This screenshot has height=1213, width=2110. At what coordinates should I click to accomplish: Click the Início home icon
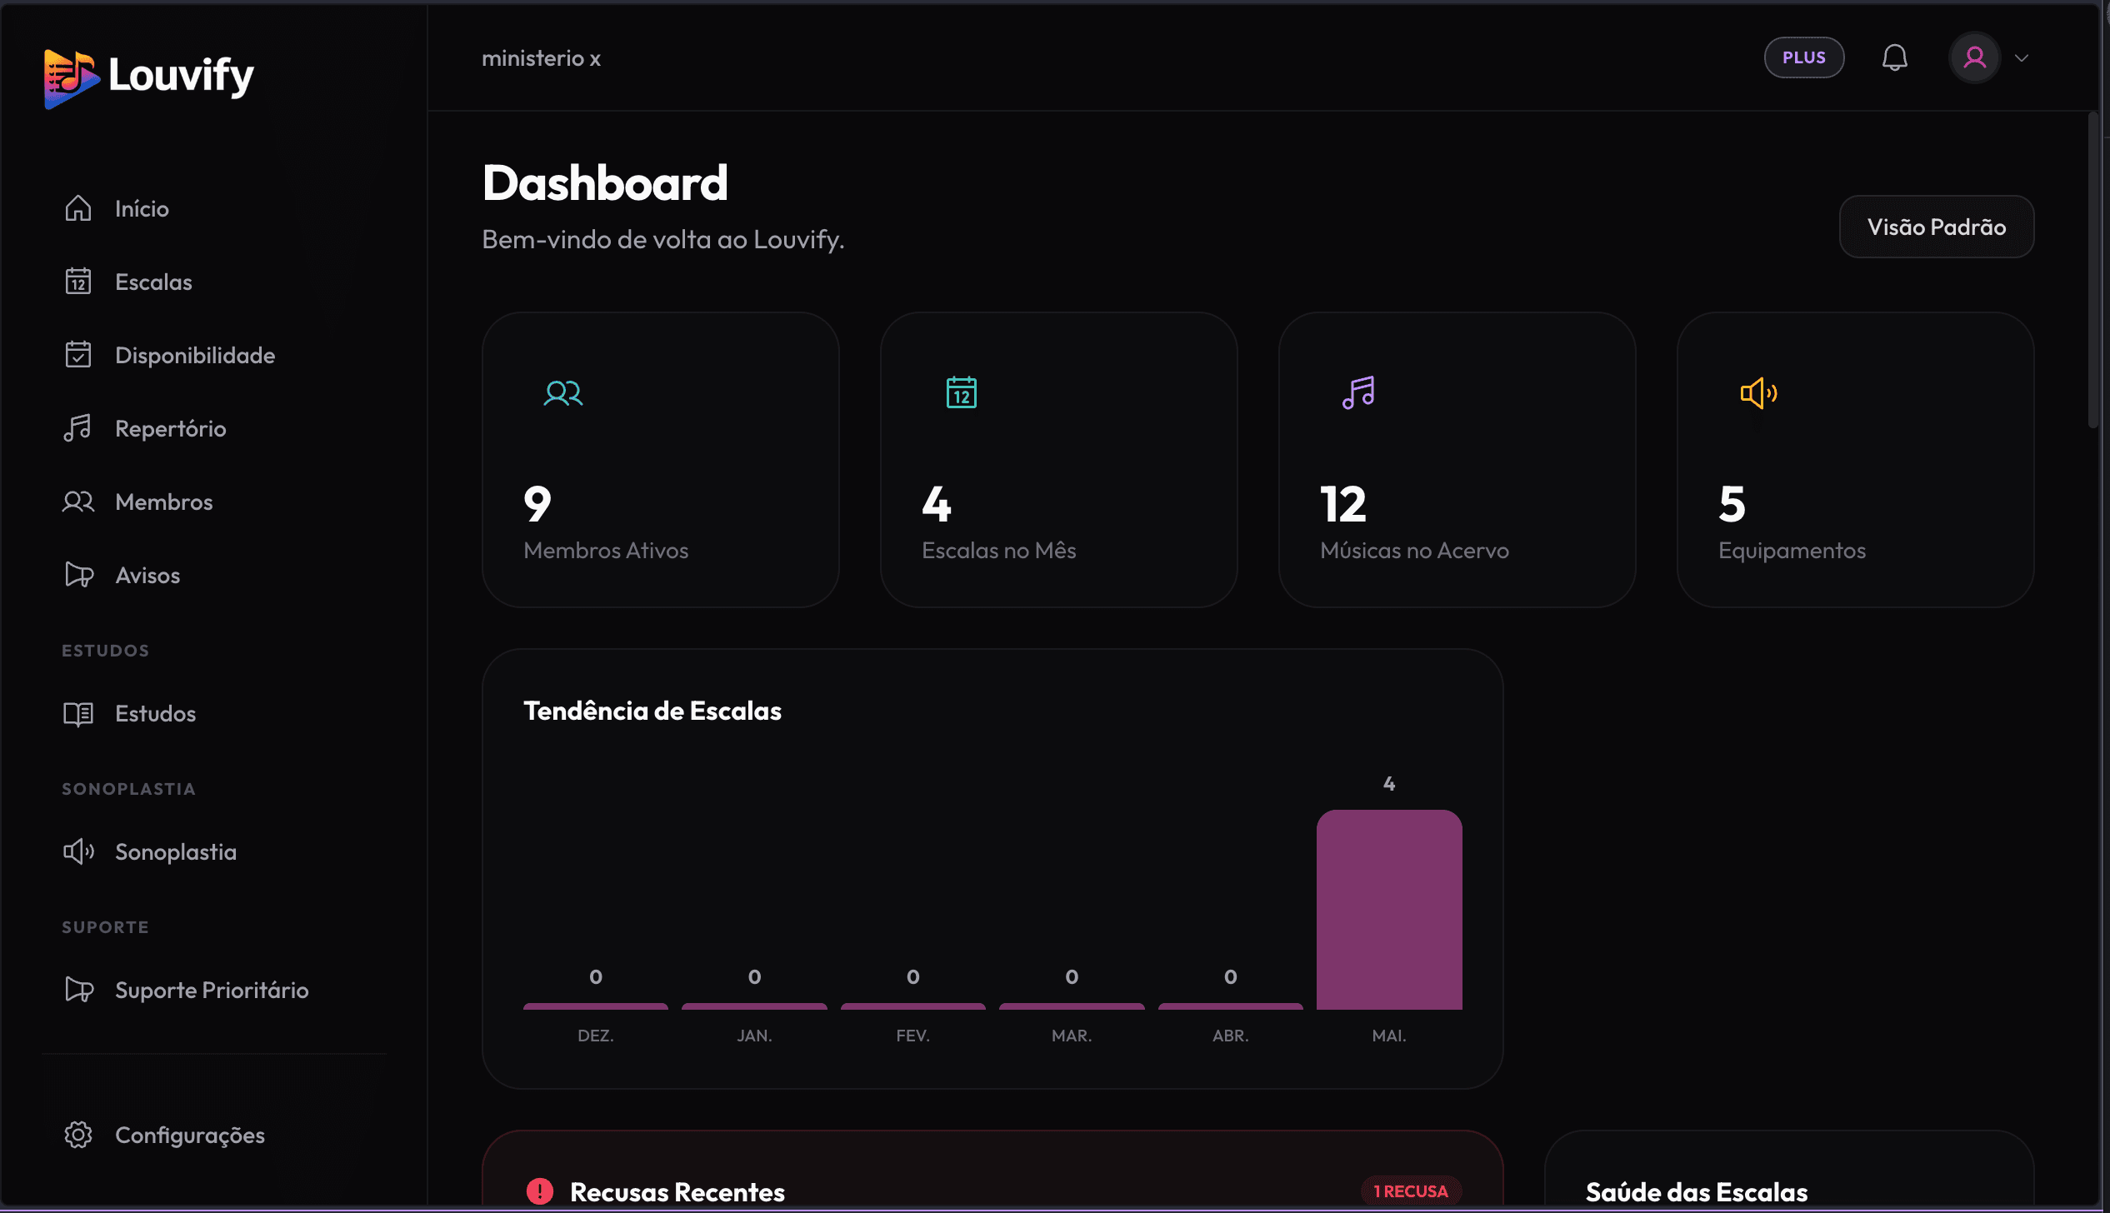point(78,208)
